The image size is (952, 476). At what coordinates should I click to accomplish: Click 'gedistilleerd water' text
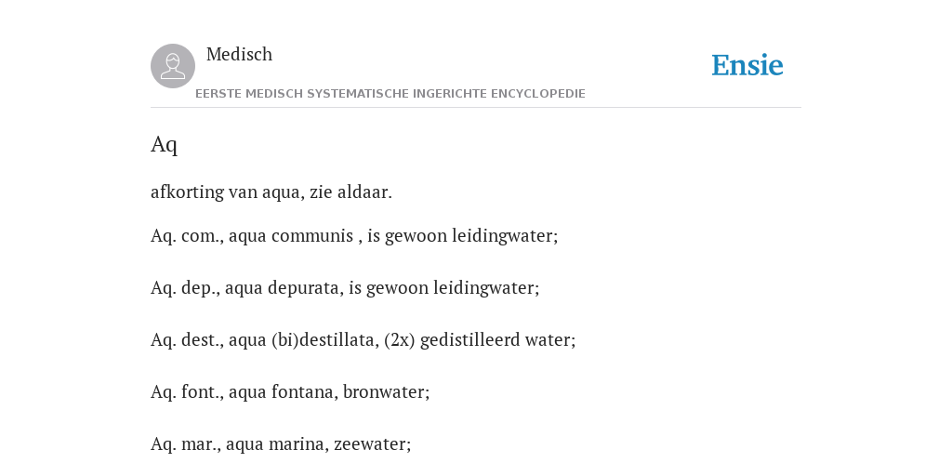(x=496, y=340)
